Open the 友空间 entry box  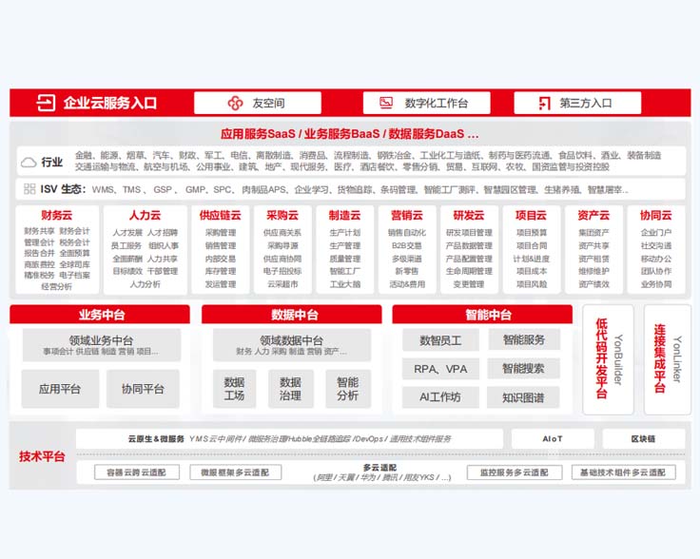pos(258,103)
